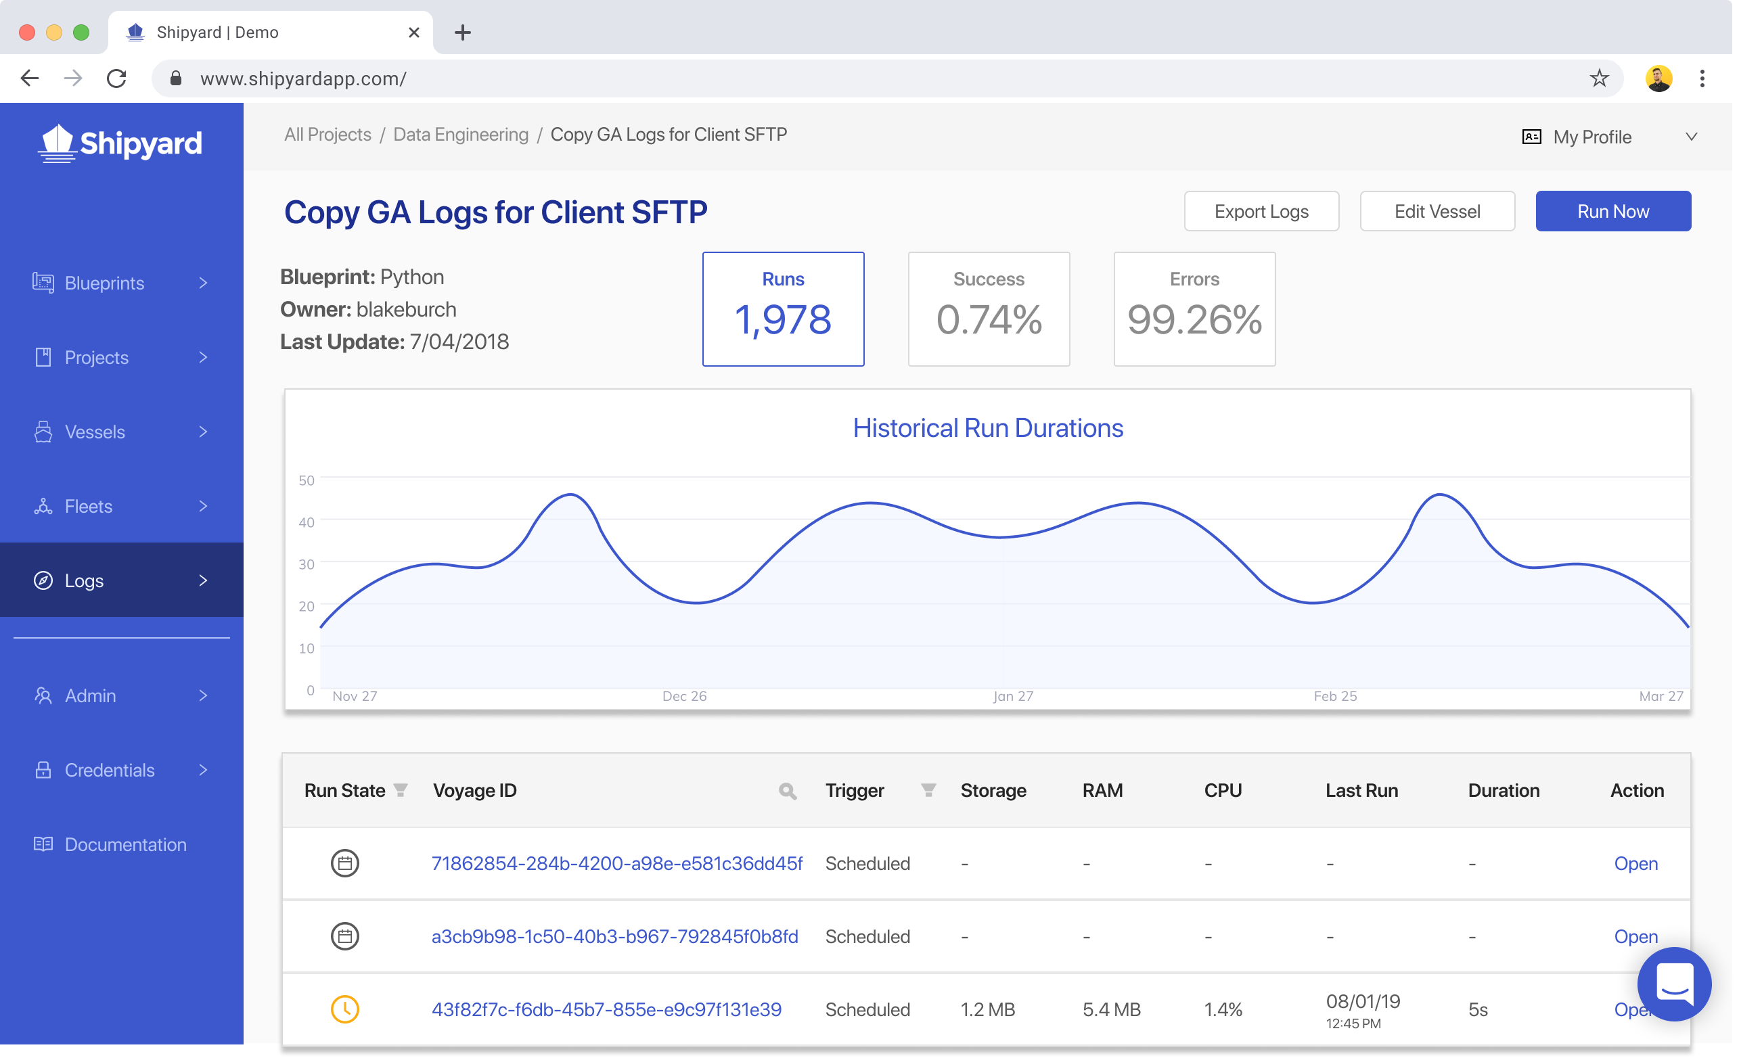Click the Logs compass icon

[x=43, y=581]
